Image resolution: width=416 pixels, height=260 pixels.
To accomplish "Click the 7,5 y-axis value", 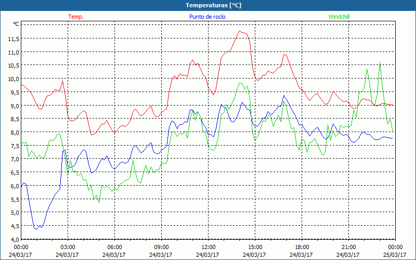I will 15,146.
